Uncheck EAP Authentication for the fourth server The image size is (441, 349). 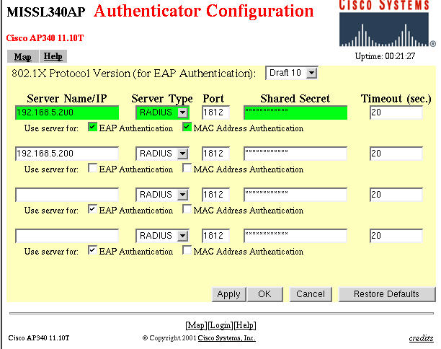[x=92, y=250]
